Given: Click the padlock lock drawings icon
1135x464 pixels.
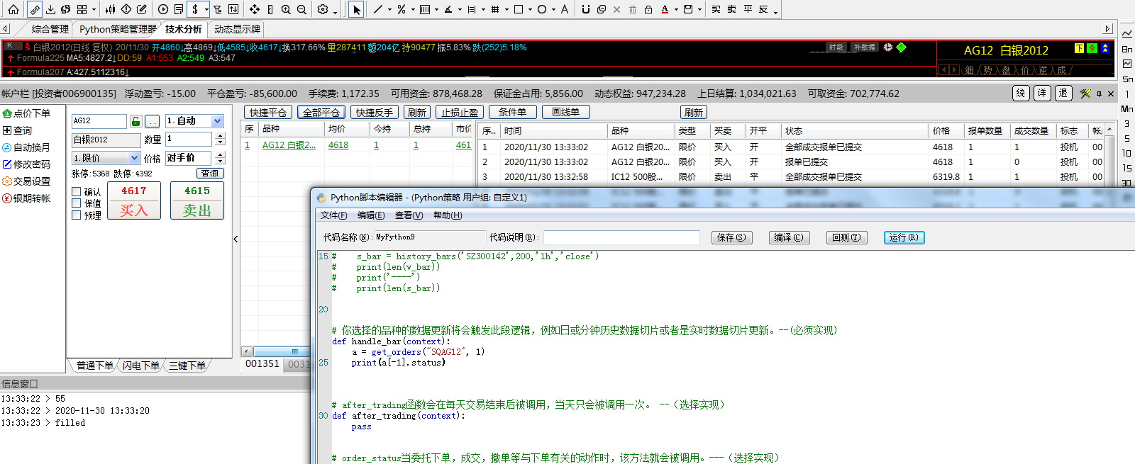Looking at the screenshot, I should (x=648, y=9).
